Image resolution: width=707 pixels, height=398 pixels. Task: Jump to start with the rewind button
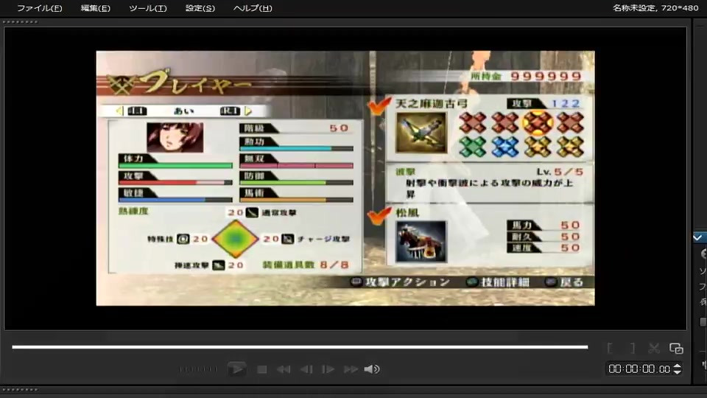coord(284,369)
